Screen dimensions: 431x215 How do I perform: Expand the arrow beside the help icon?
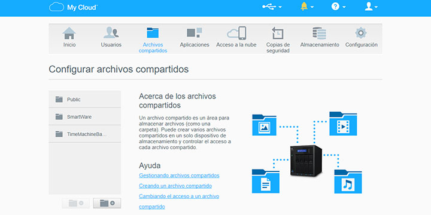[x=344, y=7]
